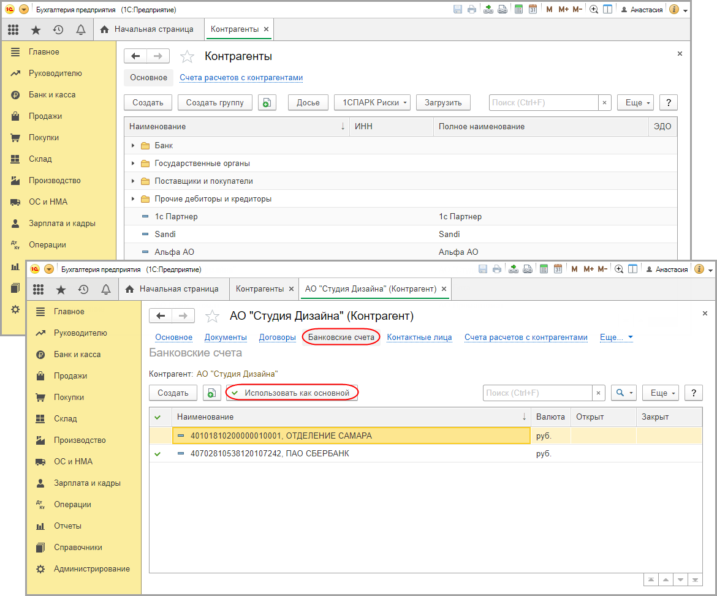Focus search field in Контрагенты list
The width and height of the screenshot is (717, 596).
click(543, 102)
